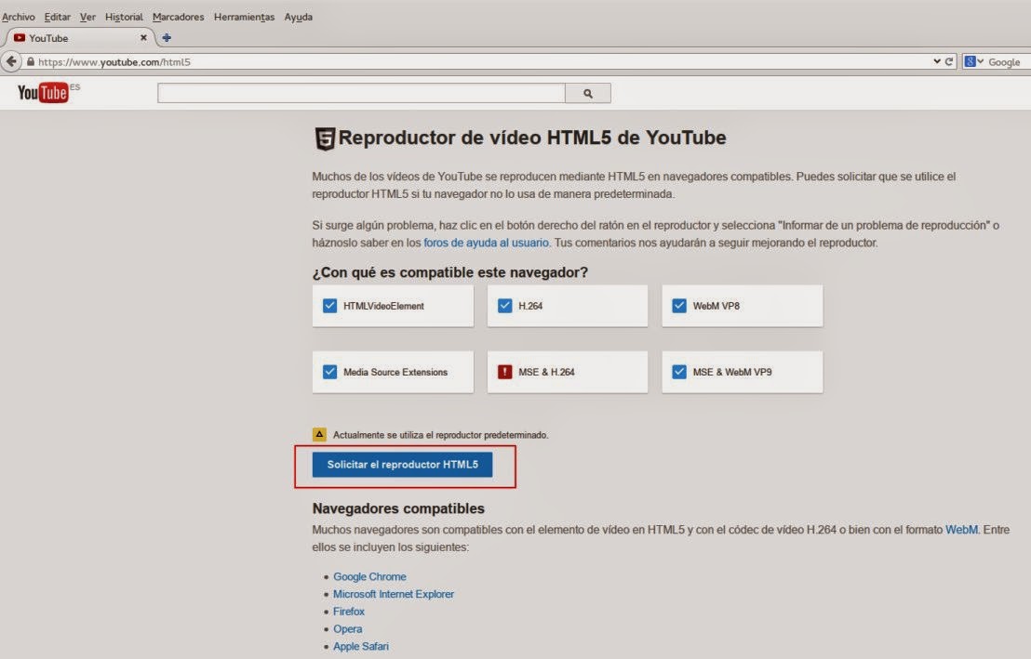Open the Microsoft Internet Explorer link
Image resolution: width=1031 pixels, height=659 pixels.
pyautogui.click(x=394, y=594)
